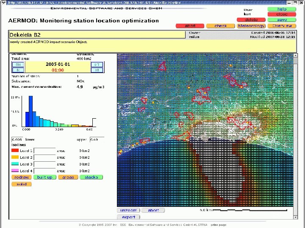Open the Overview page
Screen dimensions: 305x228
tap(282, 26)
